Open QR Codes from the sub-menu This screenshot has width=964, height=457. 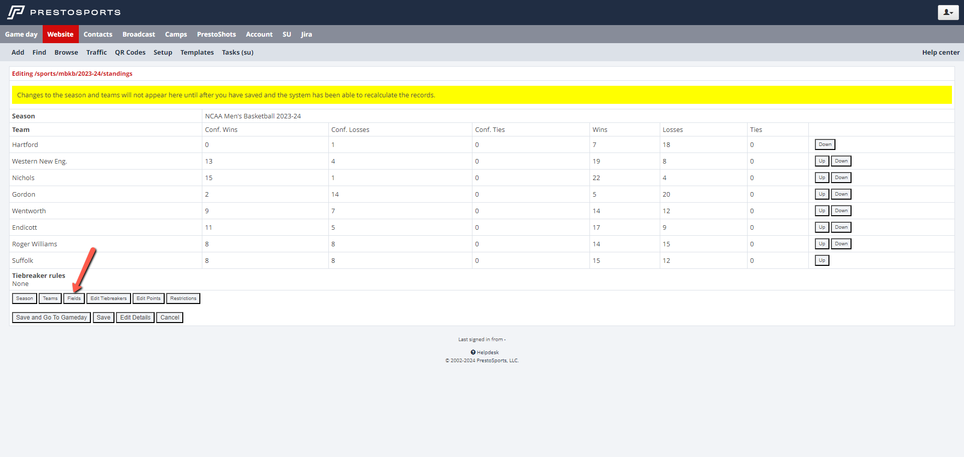point(130,52)
